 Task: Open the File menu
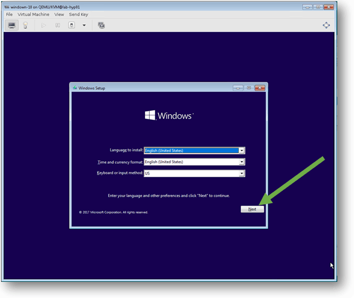tap(9, 15)
